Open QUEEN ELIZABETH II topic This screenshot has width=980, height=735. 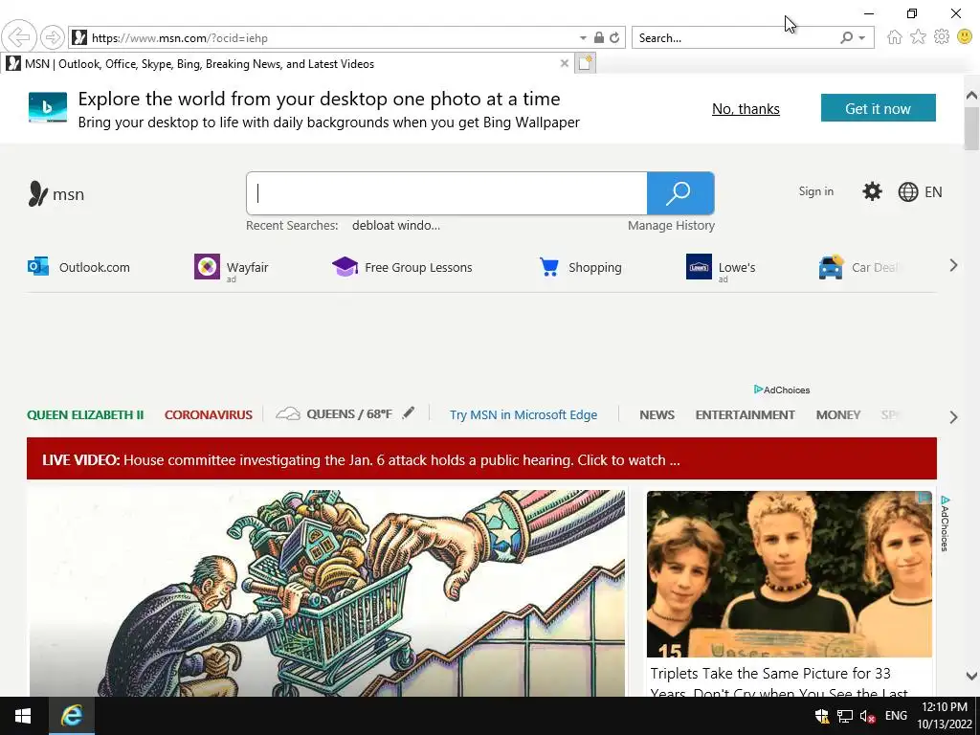click(85, 414)
